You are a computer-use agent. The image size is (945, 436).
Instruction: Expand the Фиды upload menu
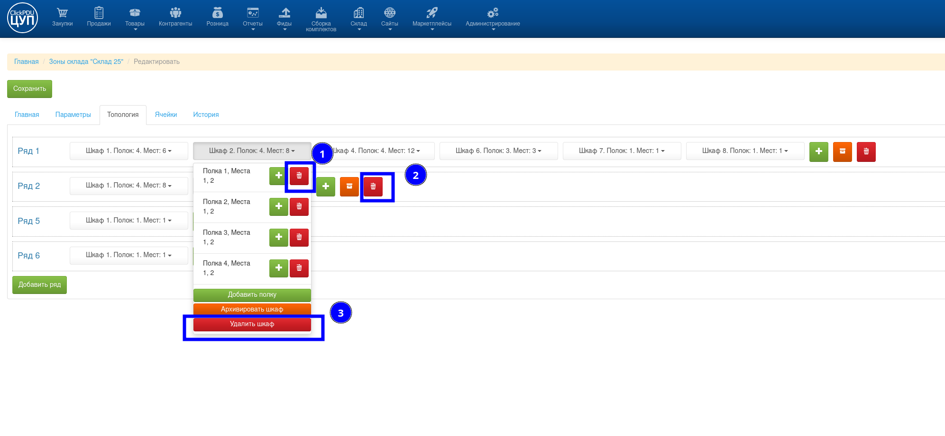click(x=284, y=18)
